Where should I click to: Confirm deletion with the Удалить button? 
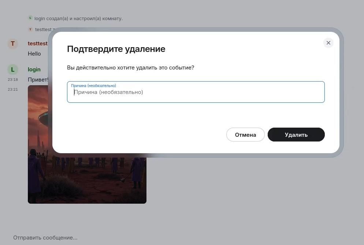click(x=296, y=135)
